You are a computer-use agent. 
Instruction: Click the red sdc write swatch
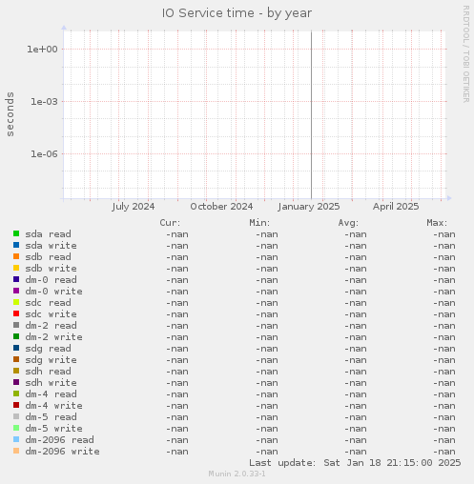[x=16, y=313]
